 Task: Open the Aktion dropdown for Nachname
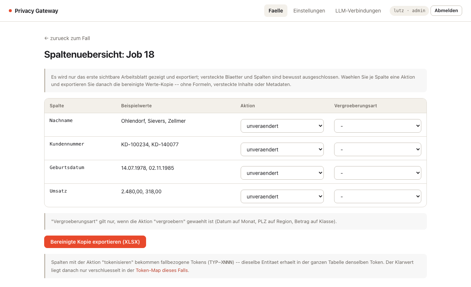[x=282, y=126]
